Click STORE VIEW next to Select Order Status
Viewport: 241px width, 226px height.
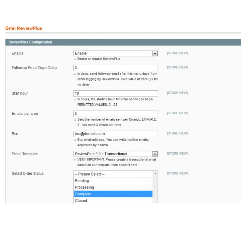[x=177, y=173]
